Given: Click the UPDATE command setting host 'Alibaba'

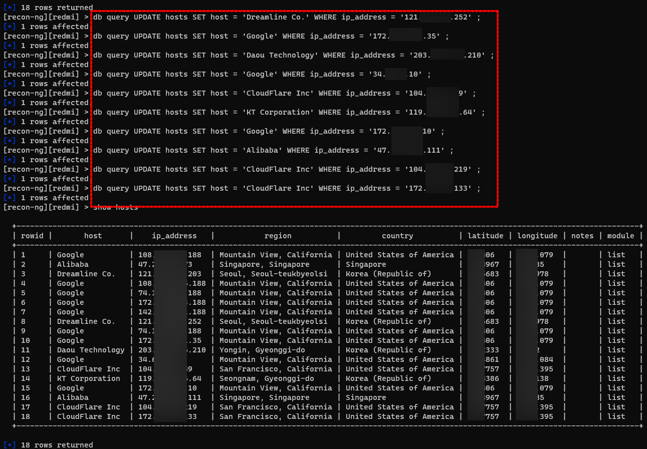Looking at the screenshot, I should click(273, 150).
